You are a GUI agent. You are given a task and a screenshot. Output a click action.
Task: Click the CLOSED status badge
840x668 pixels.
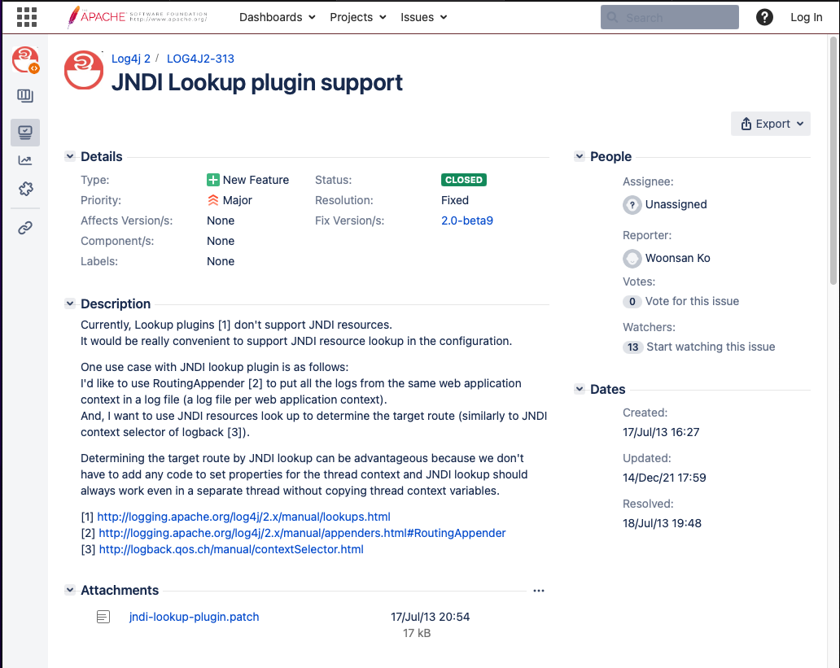(464, 180)
